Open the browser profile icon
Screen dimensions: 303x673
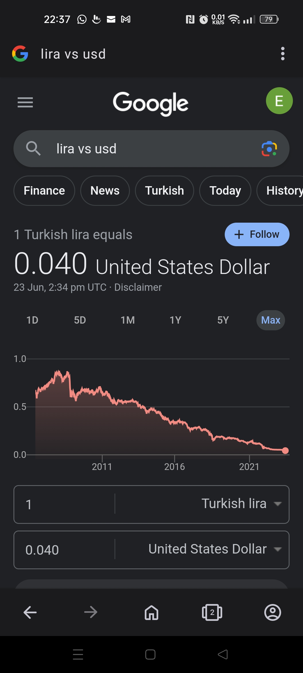(x=273, y=612)
